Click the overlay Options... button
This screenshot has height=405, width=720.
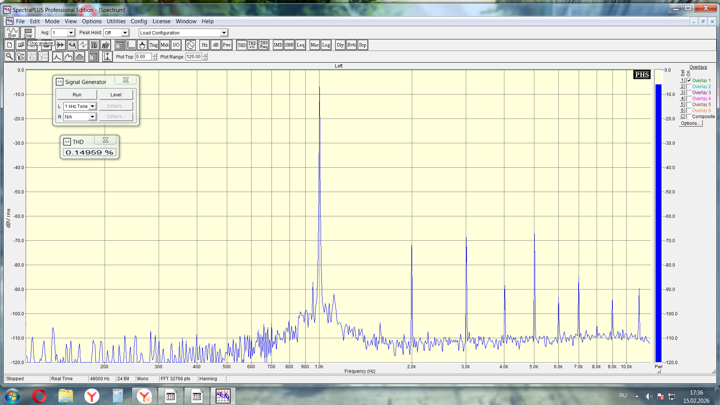[690, 123]
